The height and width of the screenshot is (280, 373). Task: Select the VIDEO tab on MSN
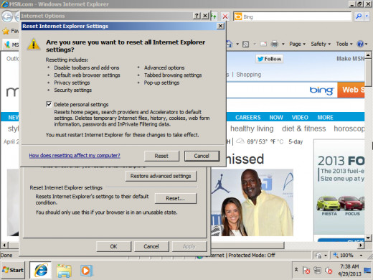click(300, 118)
